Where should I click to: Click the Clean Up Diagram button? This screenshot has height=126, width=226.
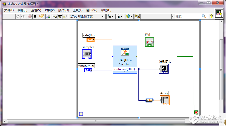tap(137, 17)
